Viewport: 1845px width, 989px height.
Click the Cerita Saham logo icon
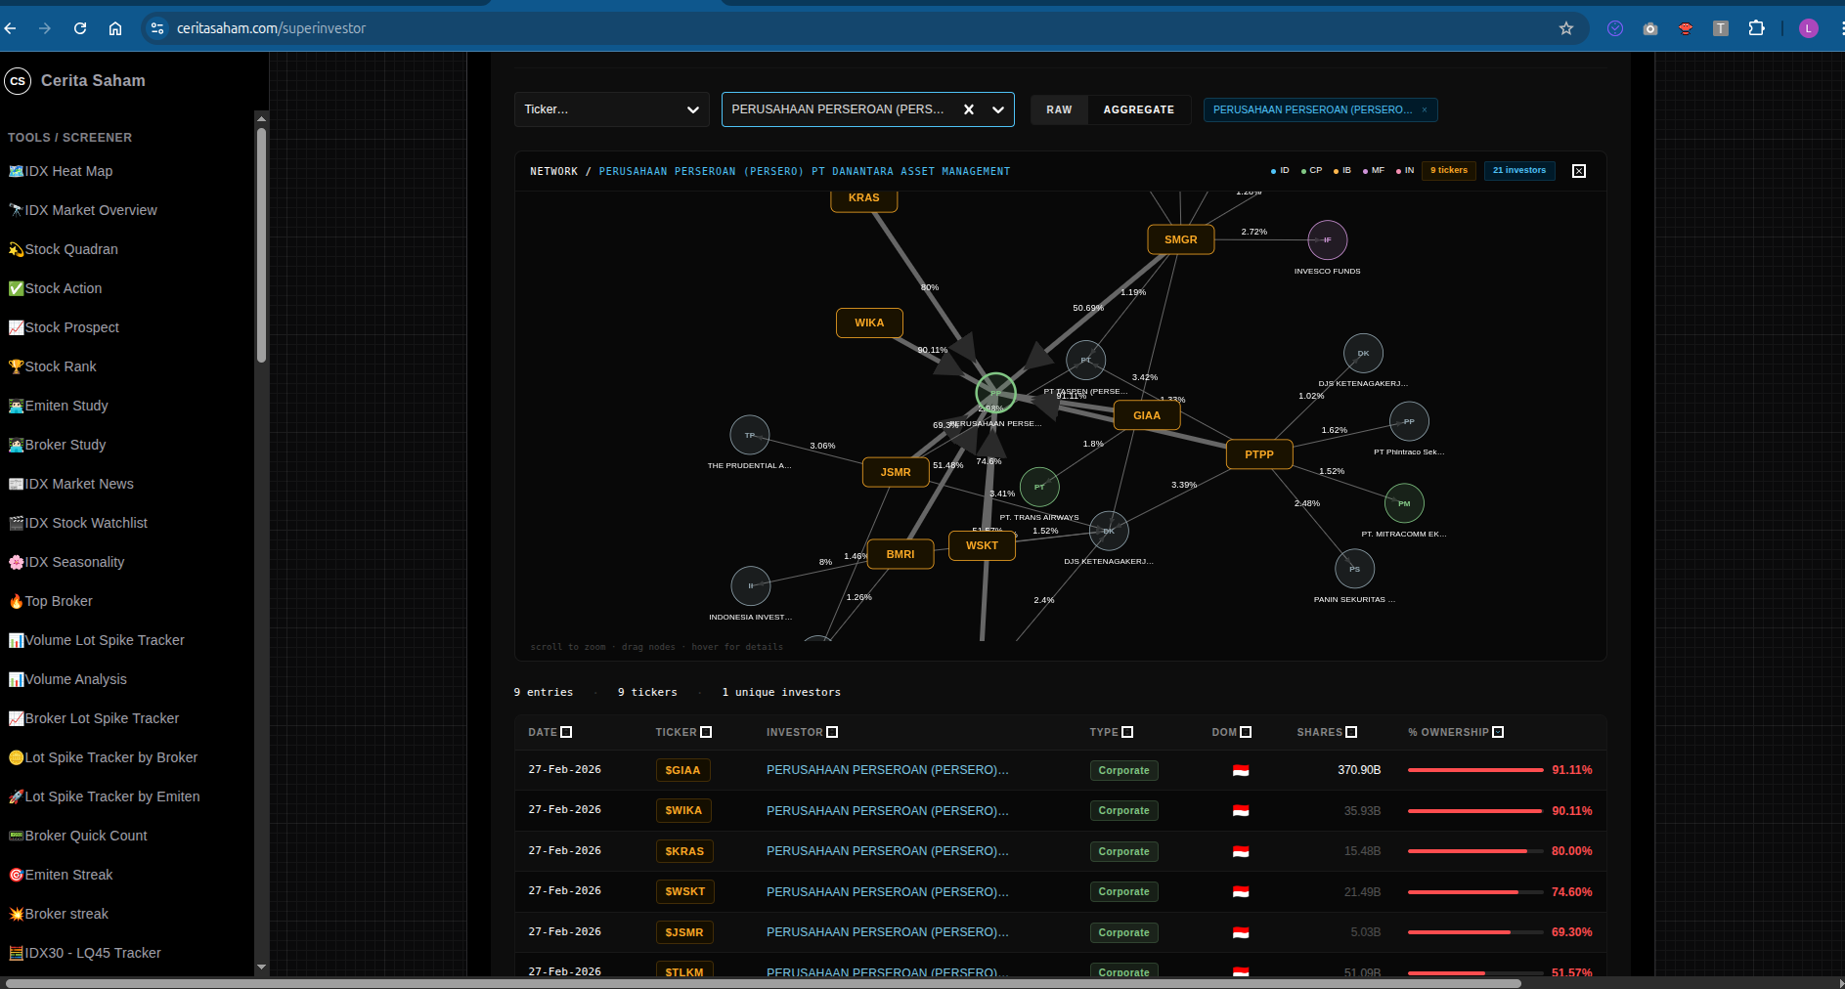18,81
